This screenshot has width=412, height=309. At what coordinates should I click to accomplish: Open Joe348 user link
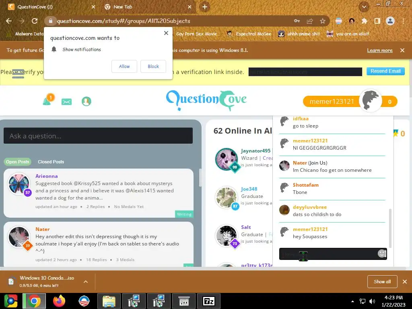point(249,189)
